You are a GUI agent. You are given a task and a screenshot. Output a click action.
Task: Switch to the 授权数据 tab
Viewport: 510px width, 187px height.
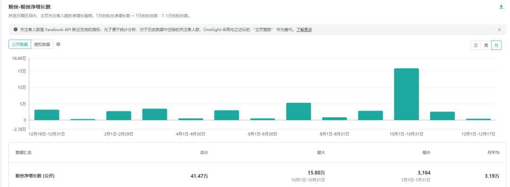[x=42, y=44]
